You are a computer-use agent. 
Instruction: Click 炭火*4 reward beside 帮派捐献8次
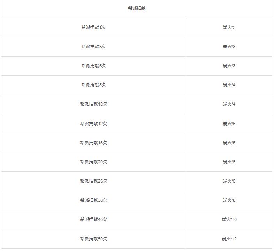tap(229, 85)
